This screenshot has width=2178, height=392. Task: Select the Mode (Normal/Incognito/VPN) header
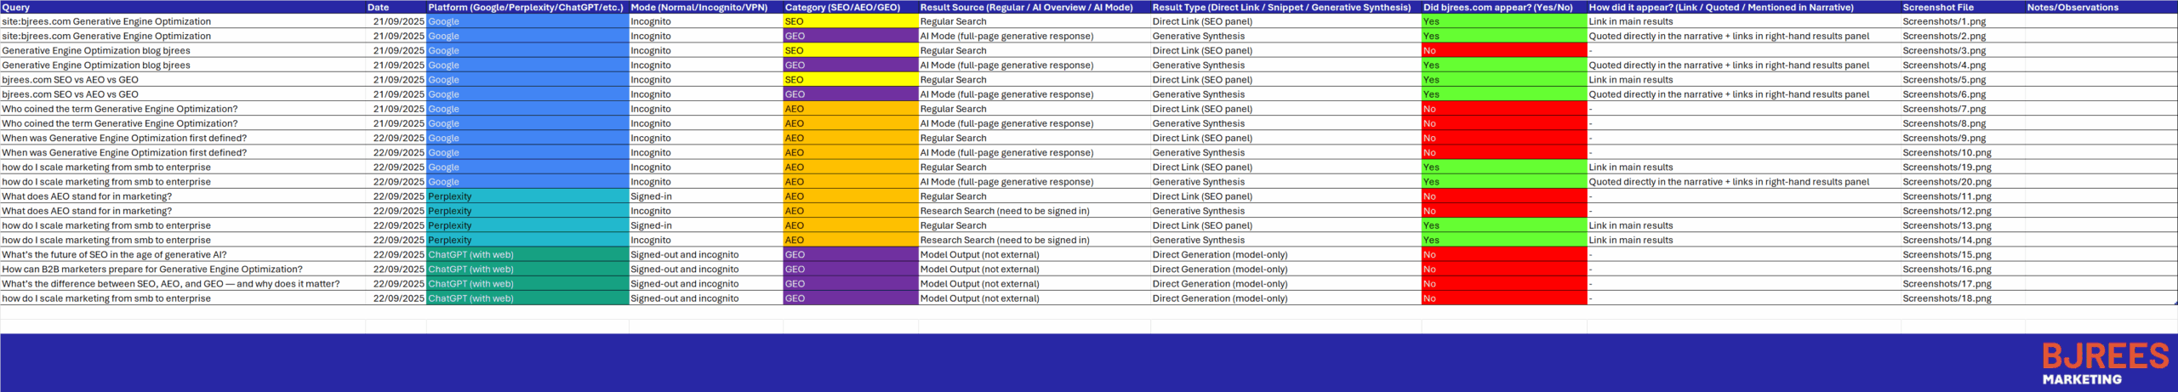click(704, 7)
